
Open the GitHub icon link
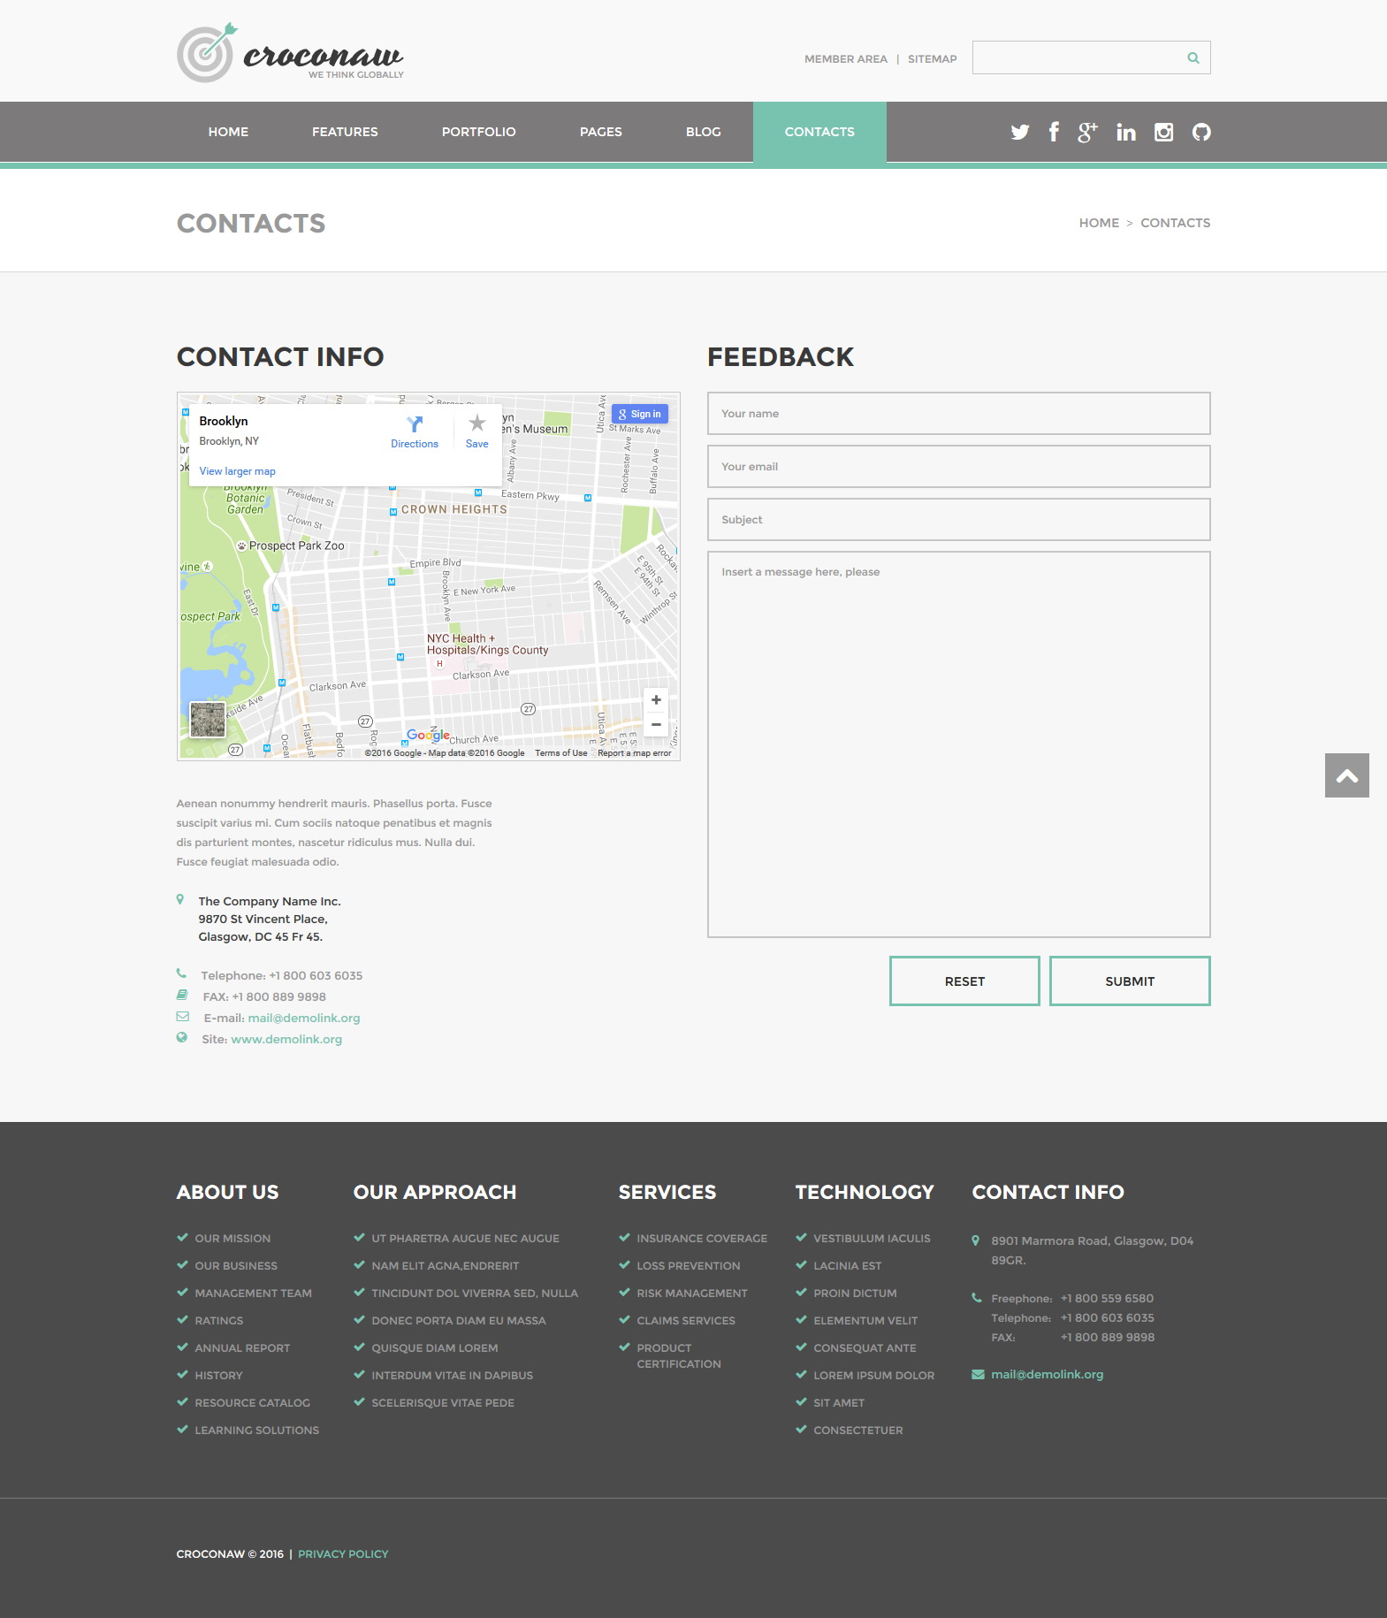coord(1201,132)
